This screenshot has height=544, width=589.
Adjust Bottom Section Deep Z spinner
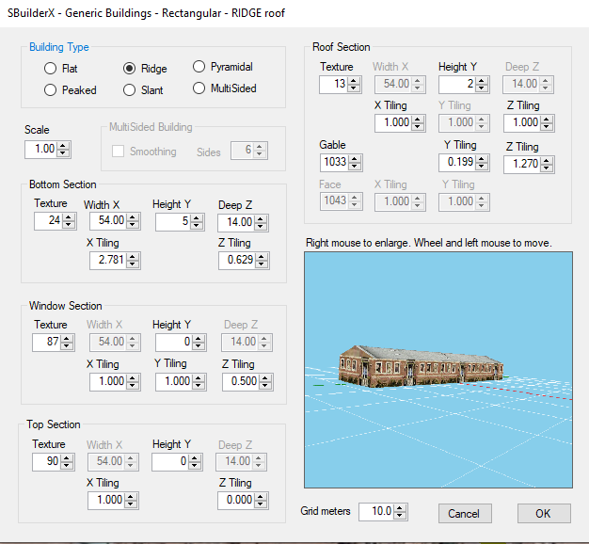261,222
